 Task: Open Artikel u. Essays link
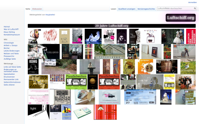tap(11, 45)
